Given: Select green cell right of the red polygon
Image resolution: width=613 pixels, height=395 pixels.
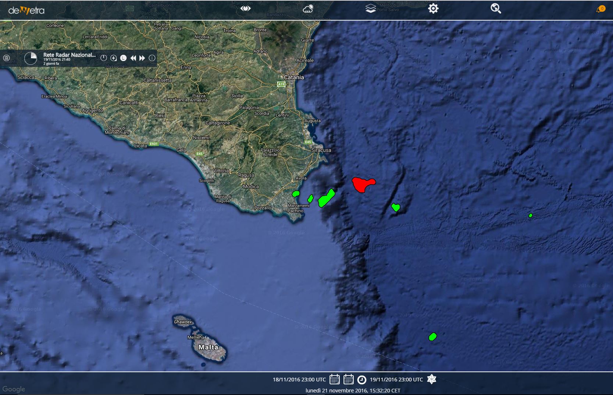Looking at the screenshot, I should (395, 207).
